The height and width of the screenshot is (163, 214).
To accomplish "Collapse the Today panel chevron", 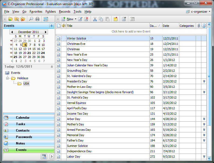I will pos(52,67).
